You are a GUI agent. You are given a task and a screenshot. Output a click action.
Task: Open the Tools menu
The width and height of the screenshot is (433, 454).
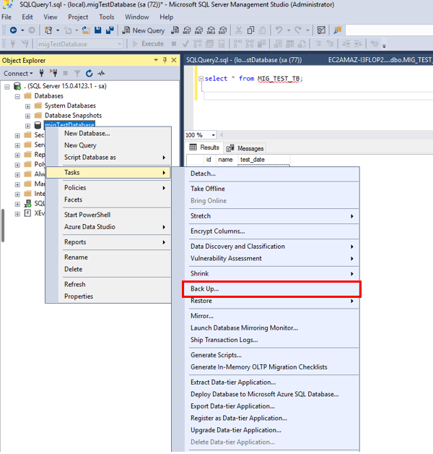[x=107, y=17]
